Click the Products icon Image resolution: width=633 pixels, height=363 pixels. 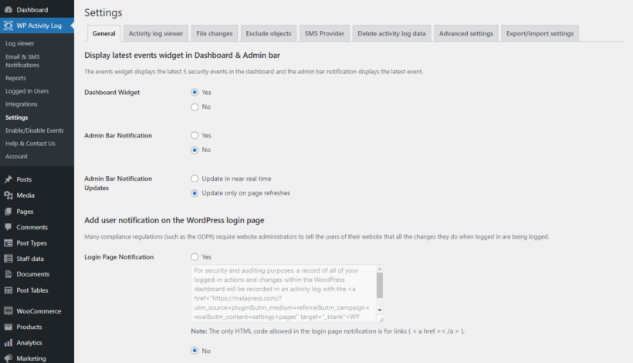tap(8, 327)
